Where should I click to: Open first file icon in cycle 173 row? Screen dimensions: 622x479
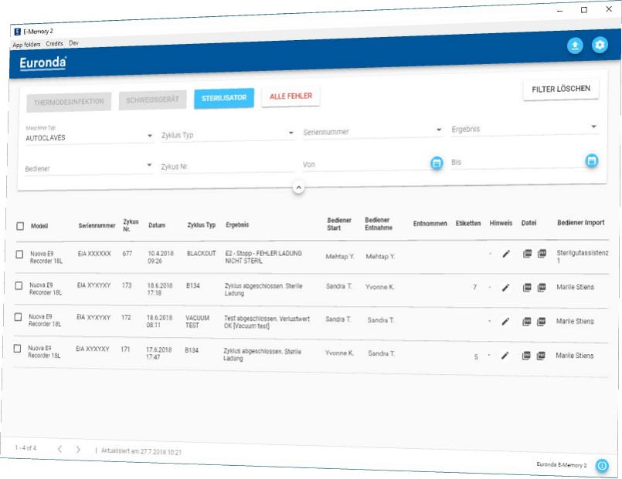tap(527, 288)
